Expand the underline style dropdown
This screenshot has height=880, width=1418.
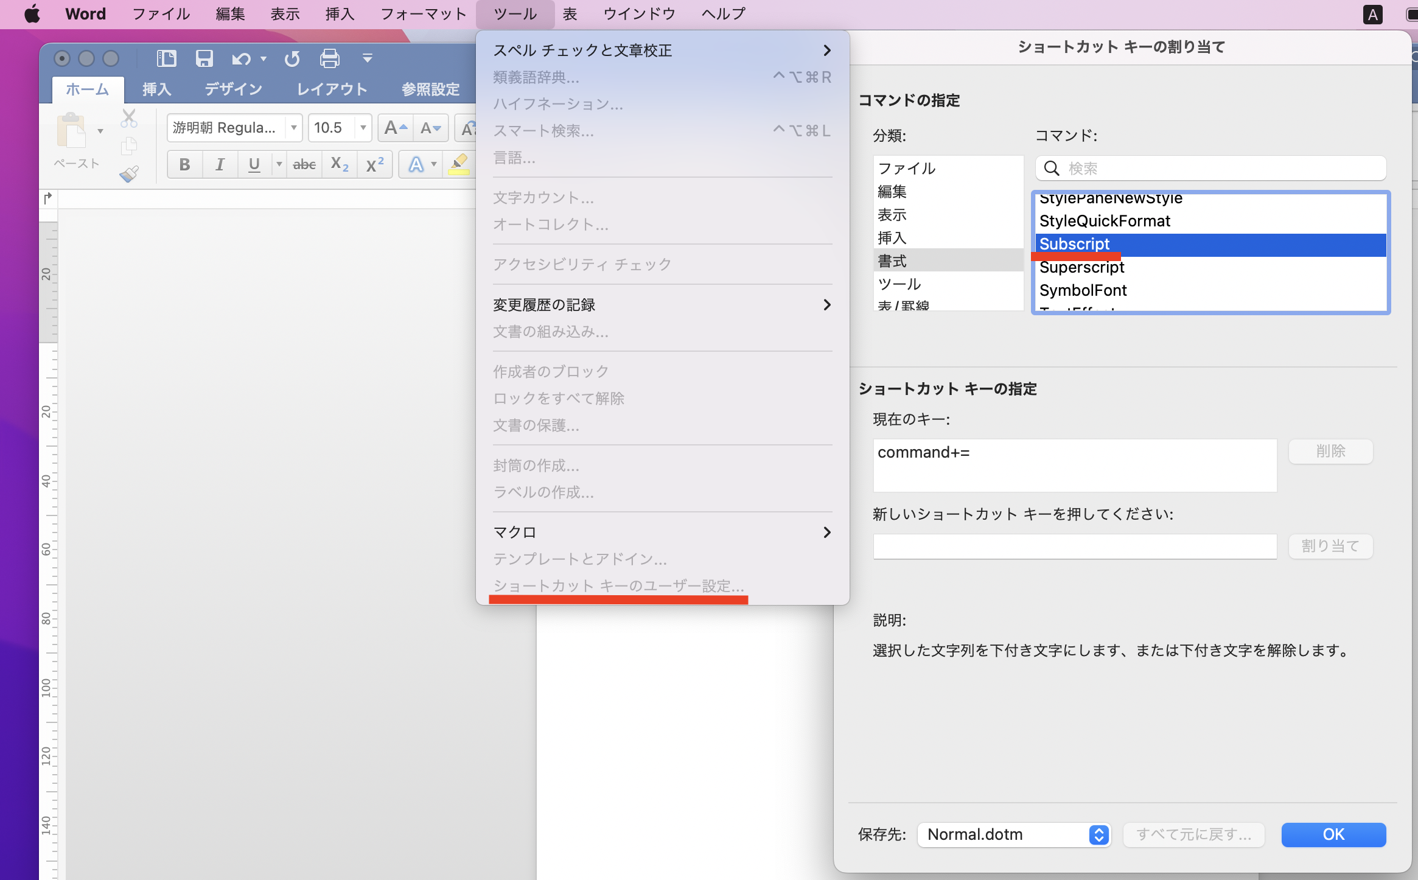click(279, 164)
